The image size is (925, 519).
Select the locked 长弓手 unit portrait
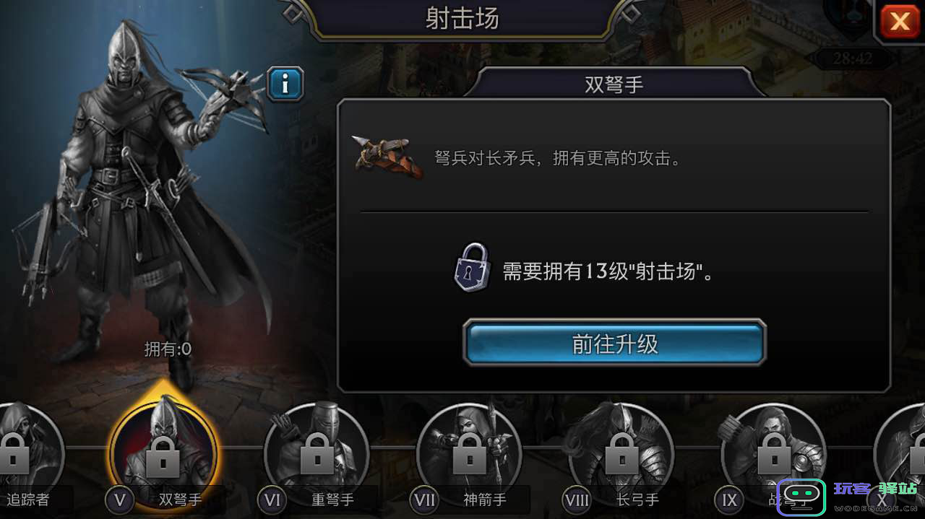(621, 450)
